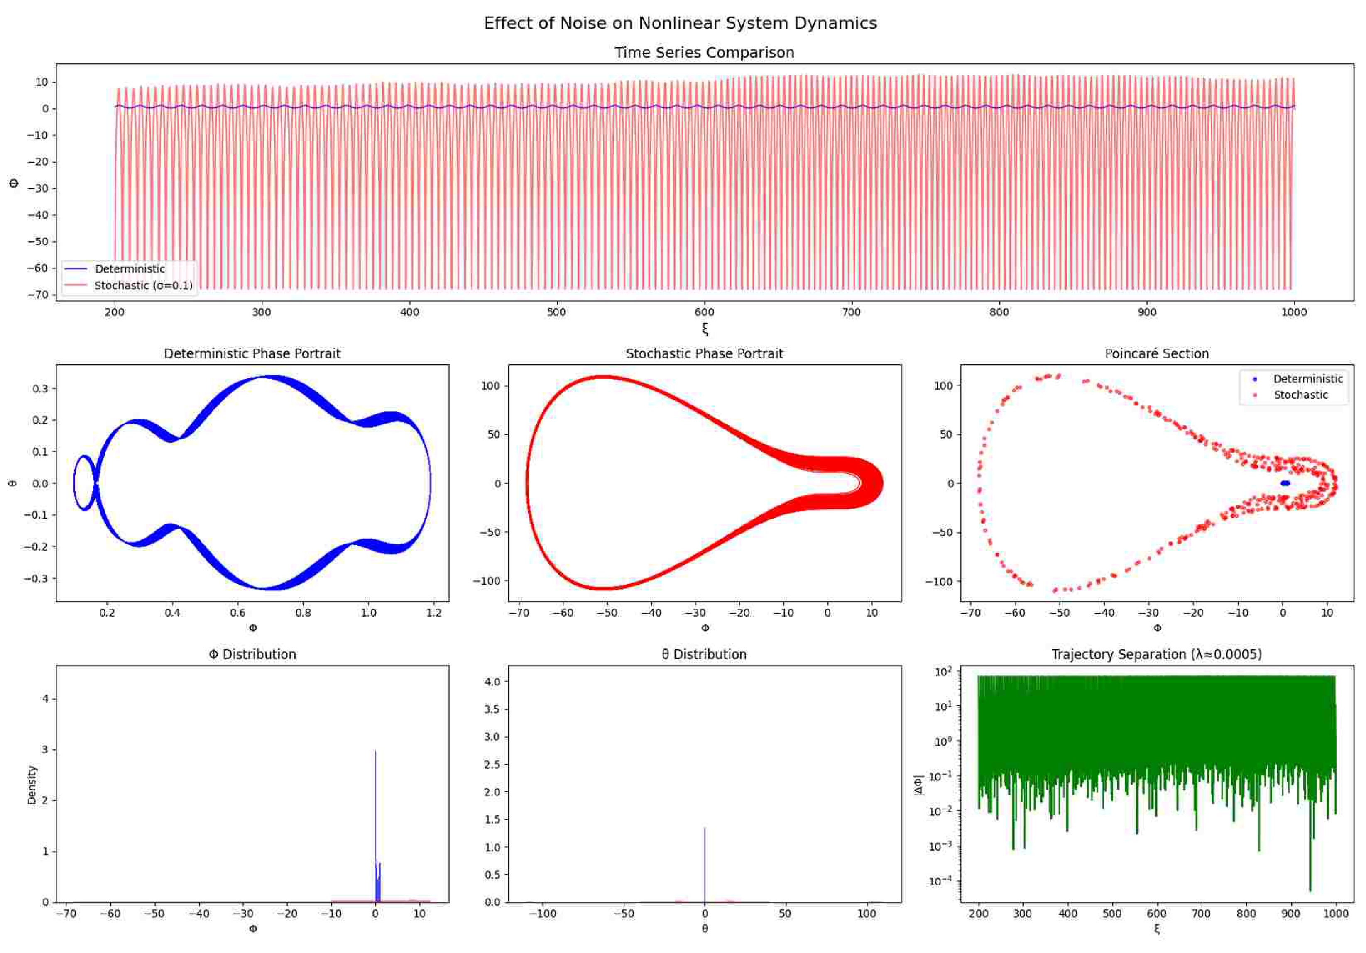This screenshot has width=1366, height=953.
Task: Click the '1000' x-axis tick of Trajectory Separation
Action: [x=1335, y=914]
